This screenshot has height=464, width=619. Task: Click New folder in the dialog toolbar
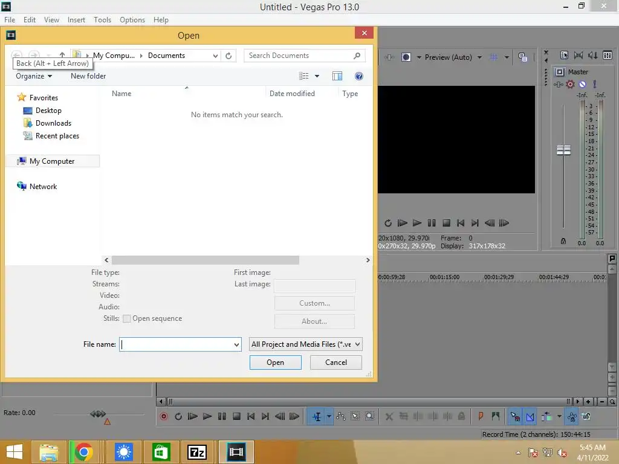click(x=88, y=76)
